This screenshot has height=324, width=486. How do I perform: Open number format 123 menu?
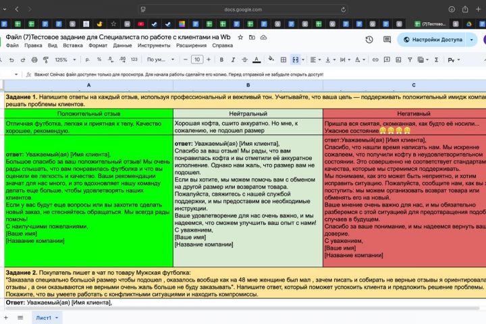pos(134,59)
